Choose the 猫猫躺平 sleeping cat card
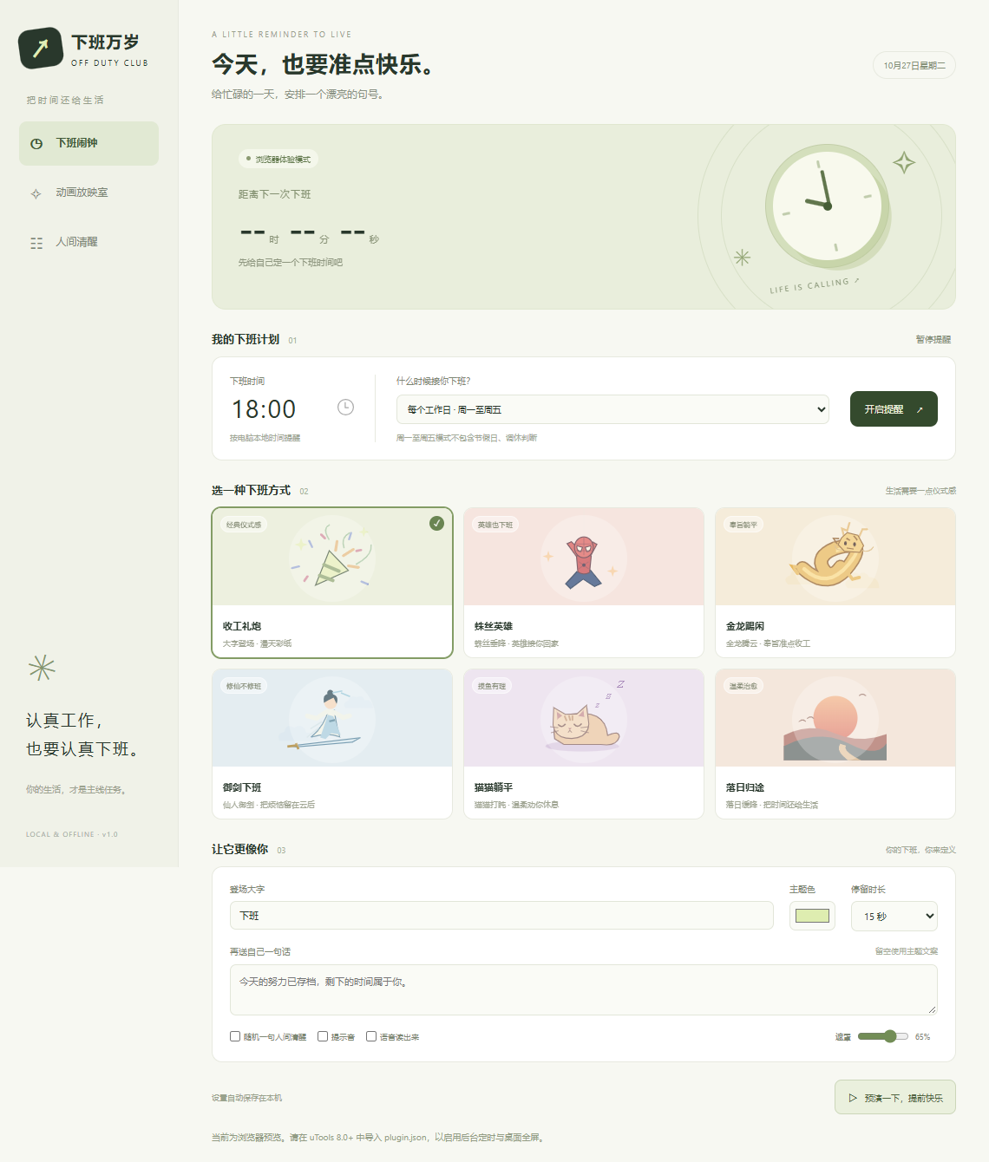 (x=584, y=744)
